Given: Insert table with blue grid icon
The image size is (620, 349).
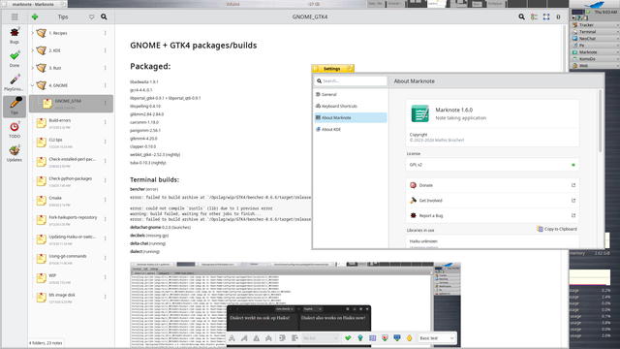Looking at the screenshot, I should tap(372, 338).
